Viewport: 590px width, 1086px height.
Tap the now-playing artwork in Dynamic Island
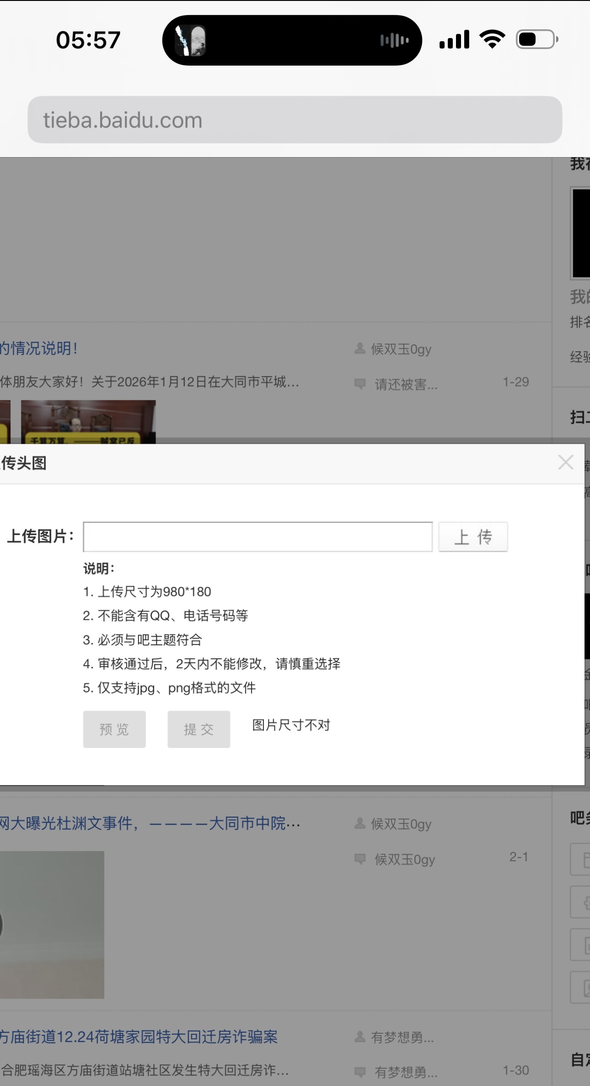pyautogui.click(x=191, y=40)
